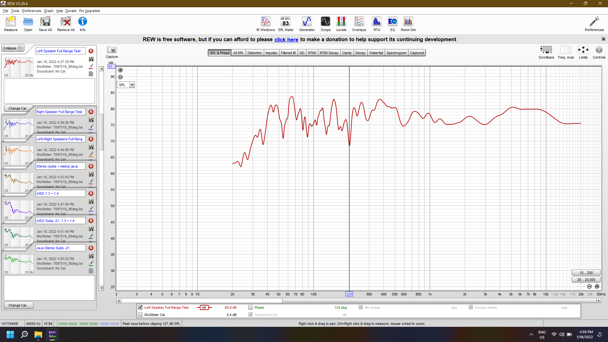Change trace color for Left Speaker measurement
This screenshot has height=342, width=608.
tap(91, 66)
